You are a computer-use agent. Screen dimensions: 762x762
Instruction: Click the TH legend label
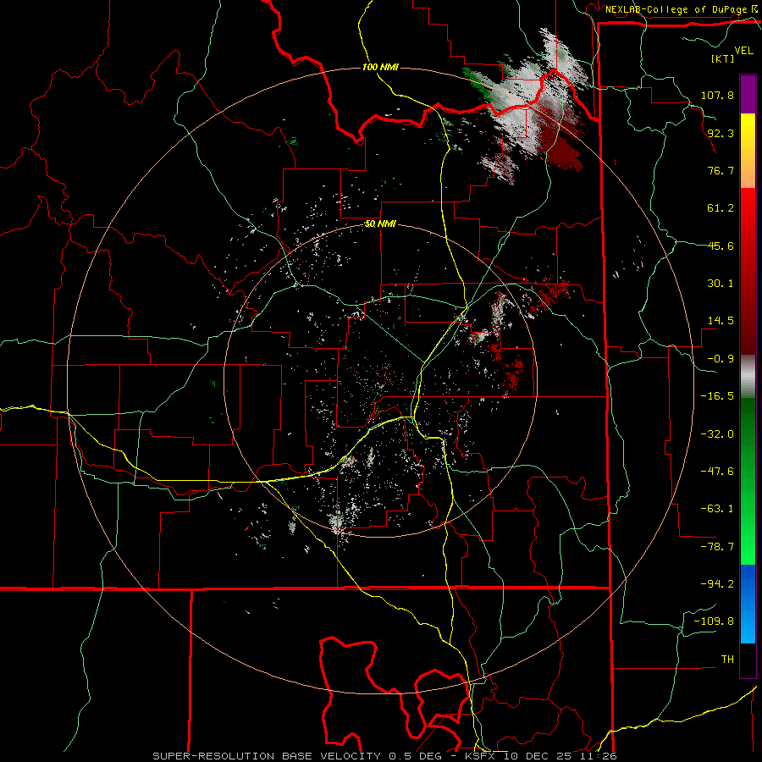(727, 660)
